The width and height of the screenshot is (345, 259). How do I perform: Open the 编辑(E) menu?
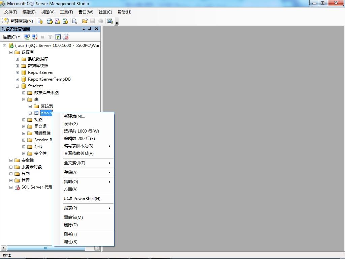(x=29, y=12)
